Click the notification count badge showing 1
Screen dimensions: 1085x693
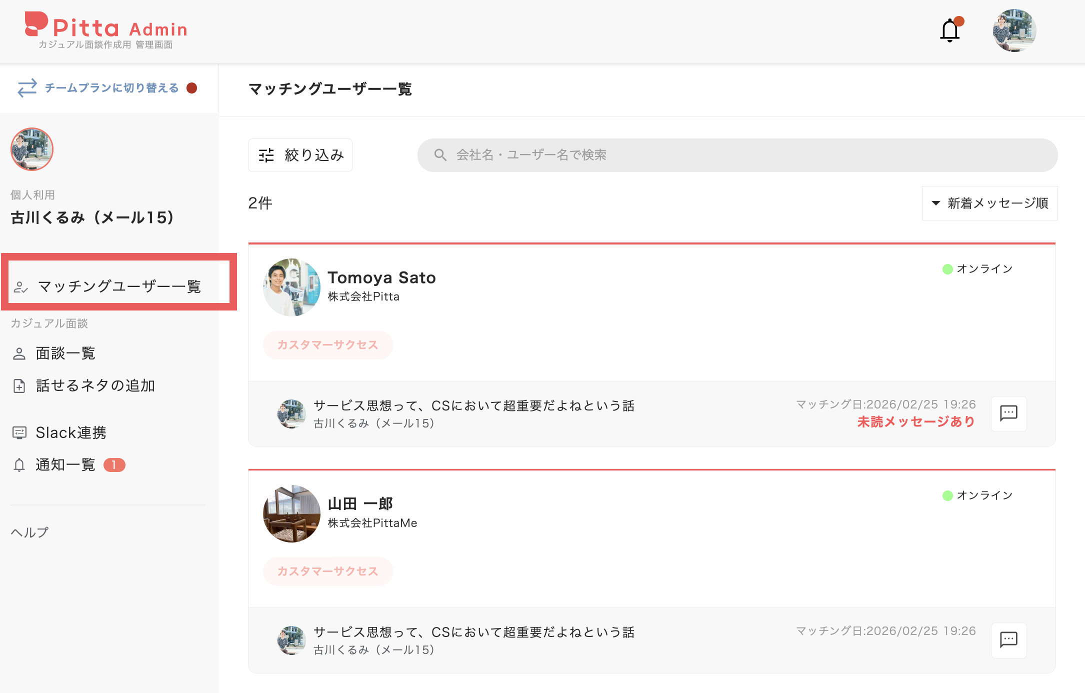(114, 464)
